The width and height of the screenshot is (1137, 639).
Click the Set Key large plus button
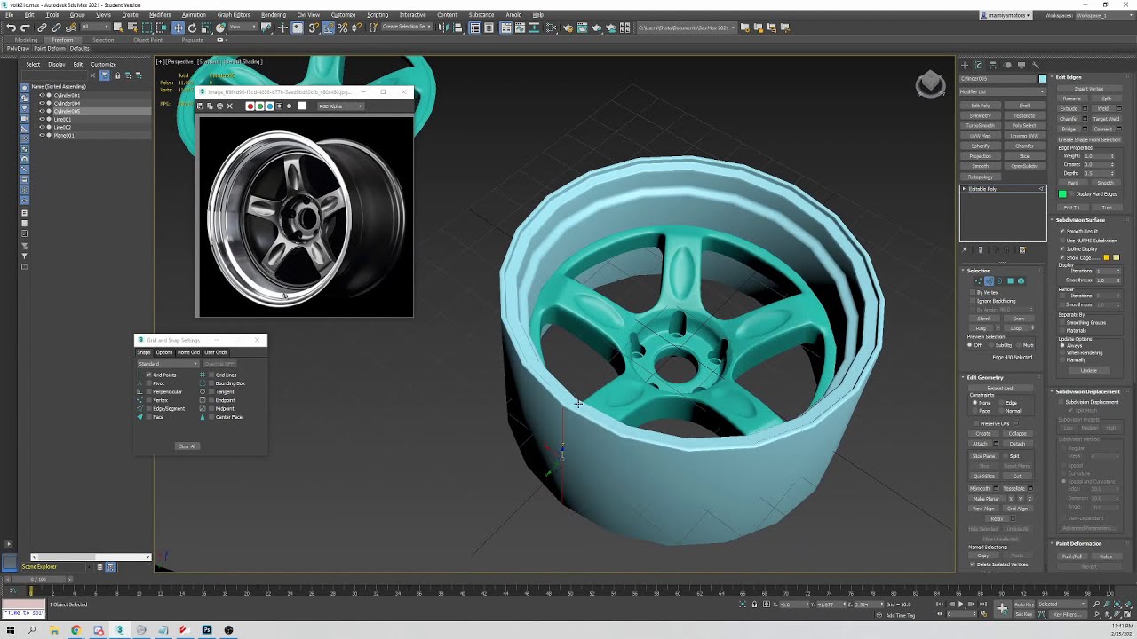[1003, 608]
